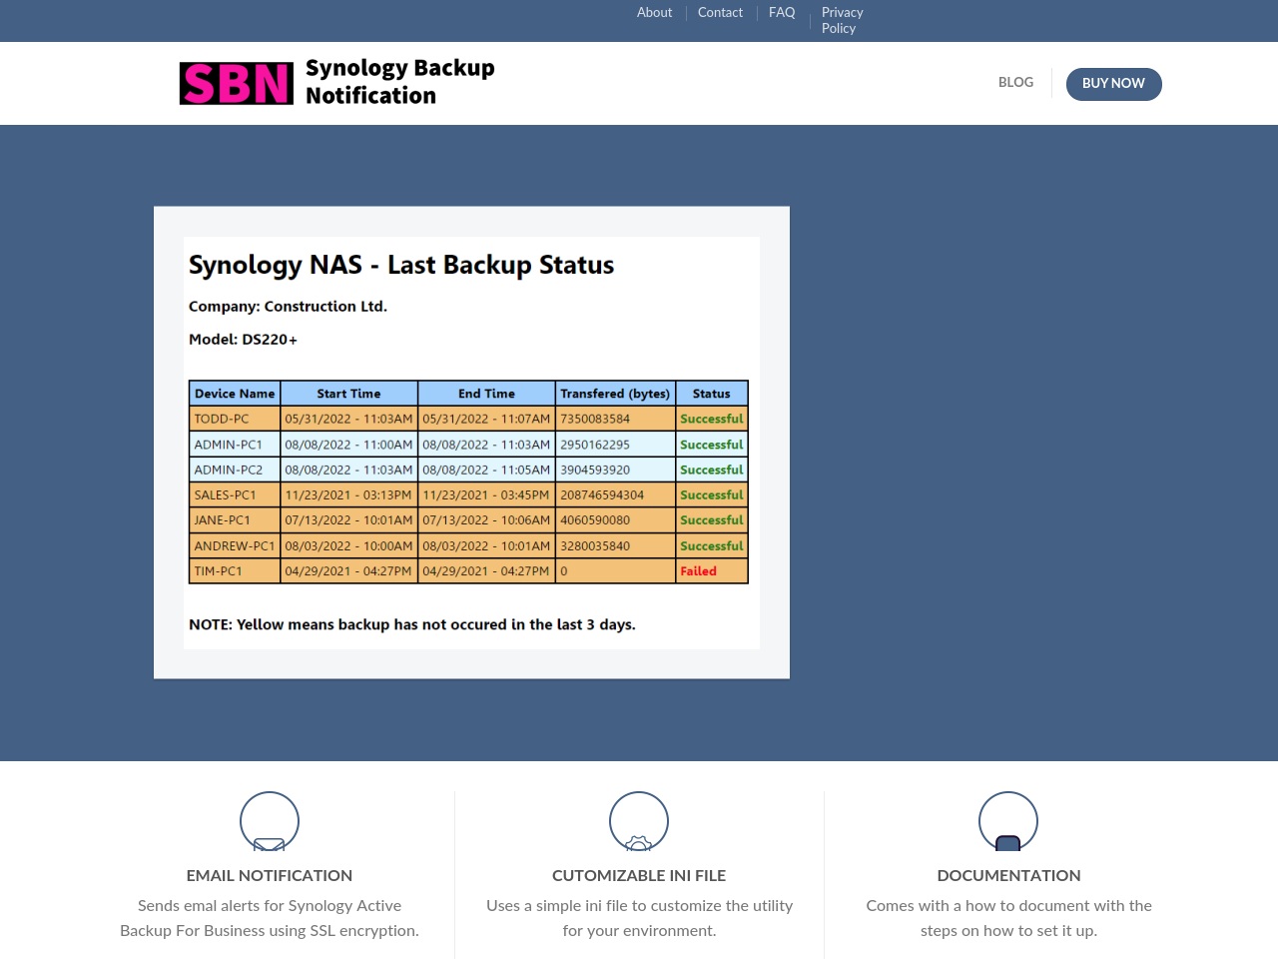The height and width of the screenshot is (959, 1278).
Task: Click the Status column header
Action: pyautogui.click(x=712, y=394)
